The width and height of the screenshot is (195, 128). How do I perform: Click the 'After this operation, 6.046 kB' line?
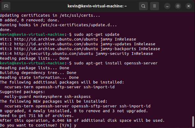click(x=82, y=120)
